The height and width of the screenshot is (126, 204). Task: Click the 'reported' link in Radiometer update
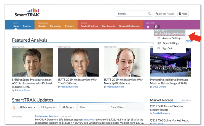pyautogui.click(x=89, y=119)
